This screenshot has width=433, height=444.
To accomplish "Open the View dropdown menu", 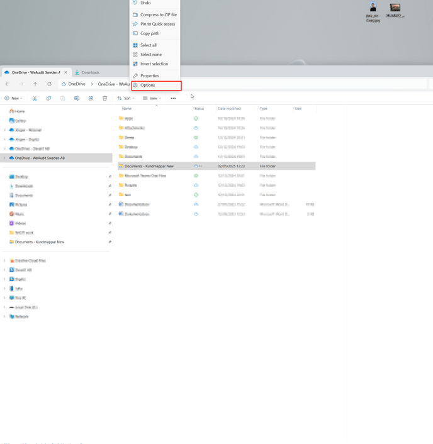I will 152,98.
